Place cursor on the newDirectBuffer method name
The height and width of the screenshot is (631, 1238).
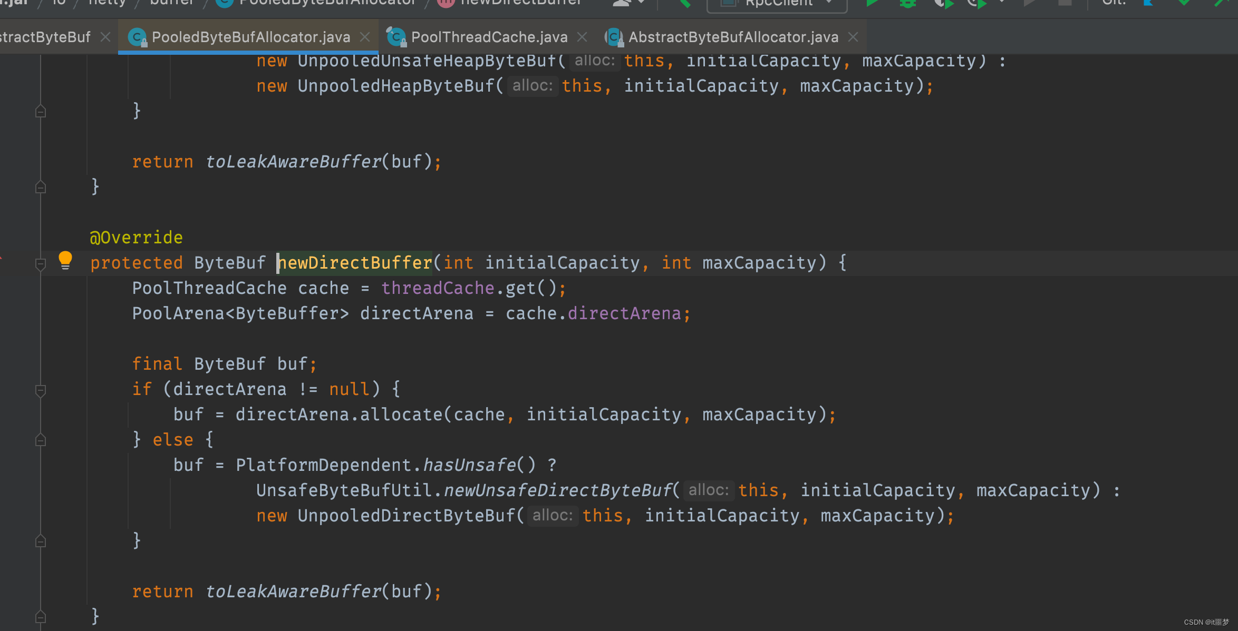click(355, 263)
